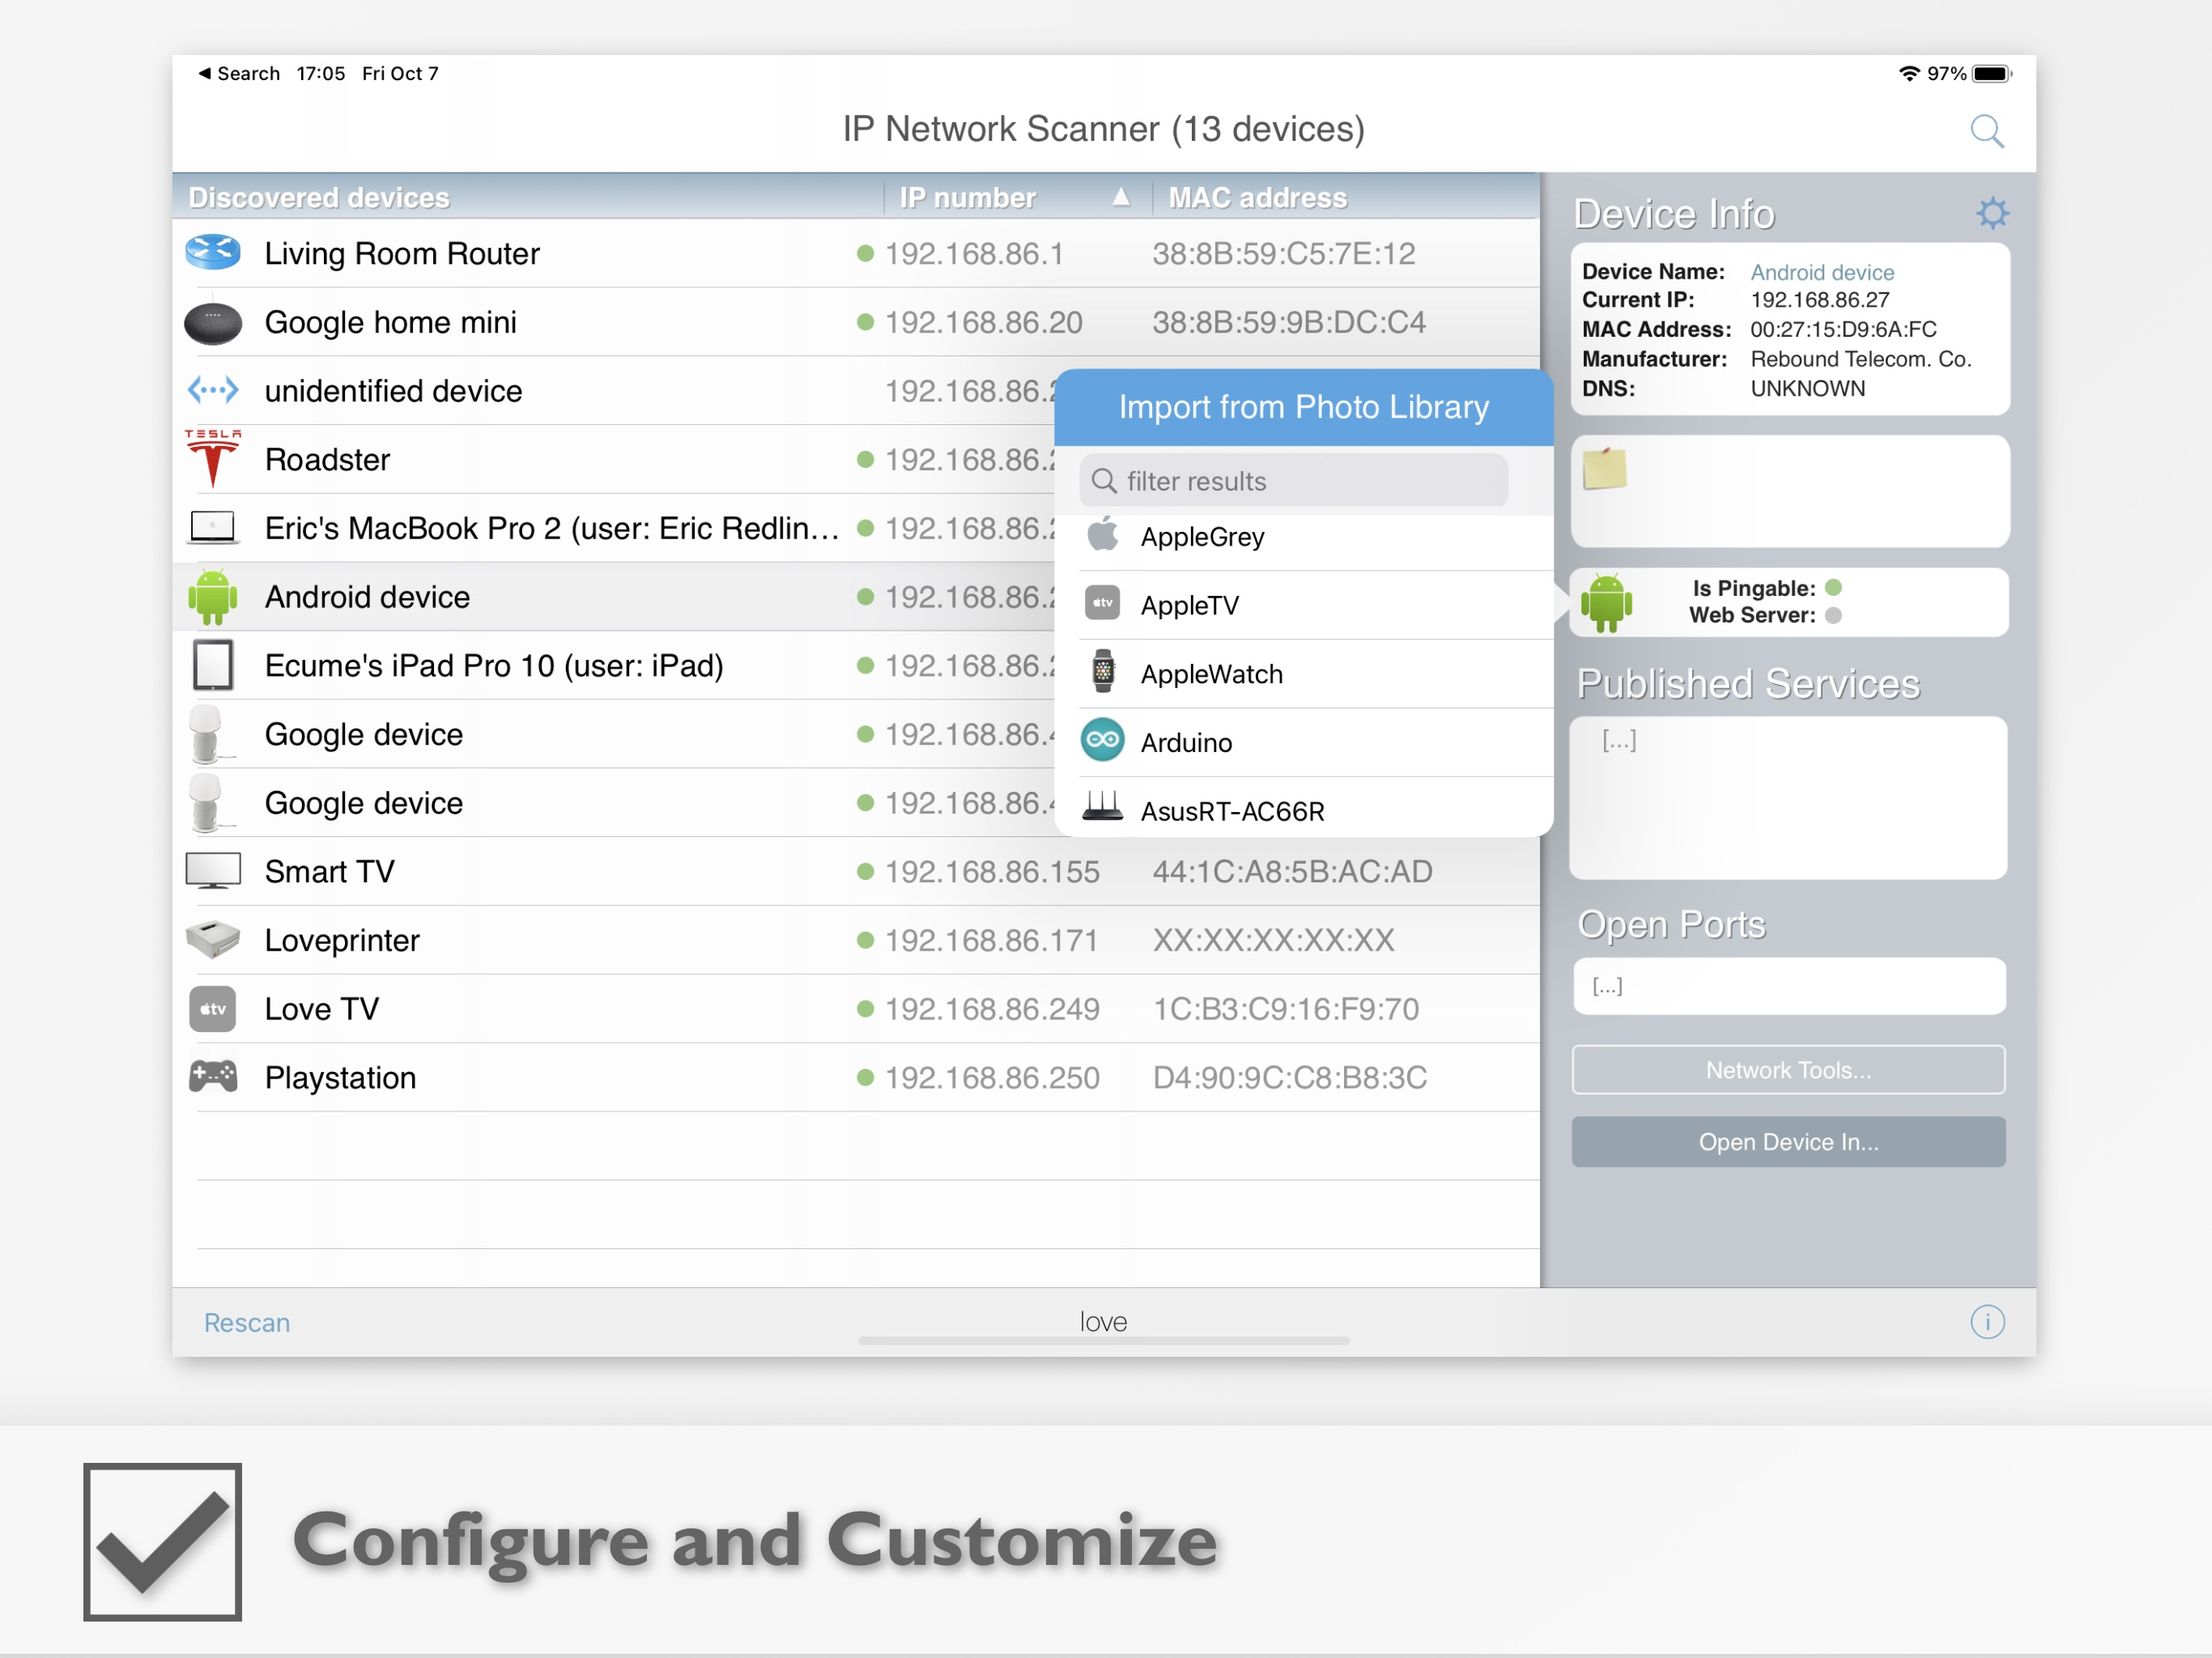Click the Rescan link

[x=247, y=1322]
